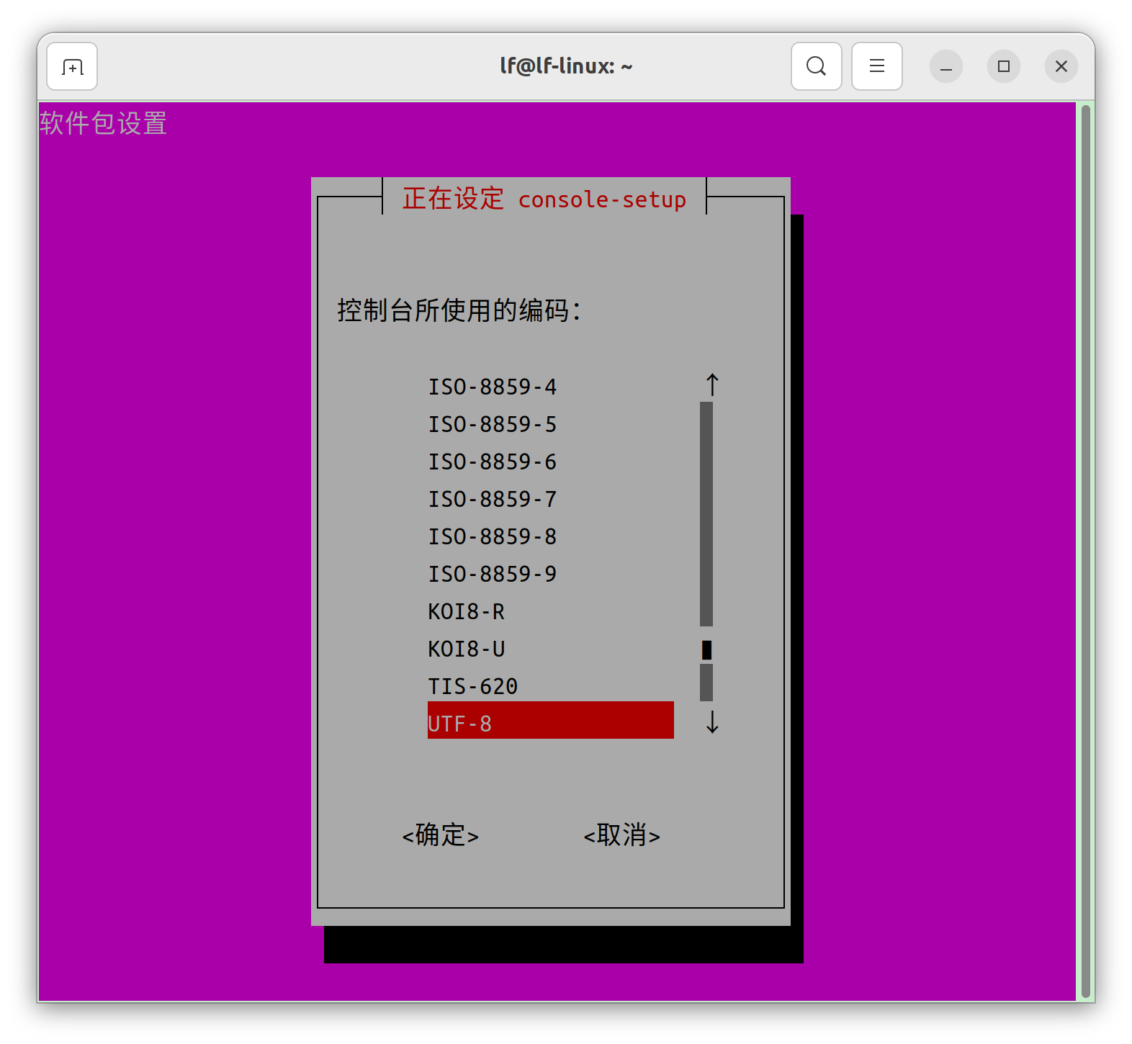Image resolution: width=1132 pixels, height=1044 pixels.
Task: Click the console-setup dialog title
Action: click(x=544, y=199)
